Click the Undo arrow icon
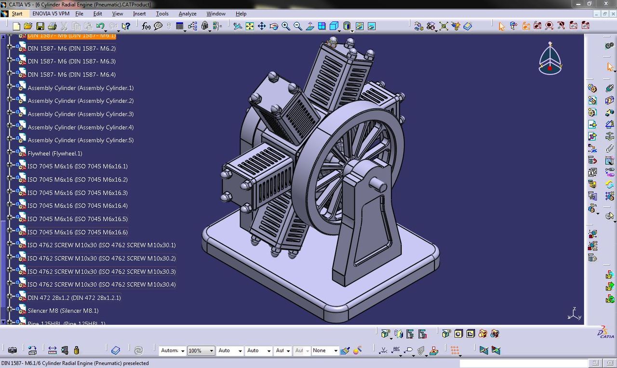This screenshot has width=617, height=368. coord(100,26)
